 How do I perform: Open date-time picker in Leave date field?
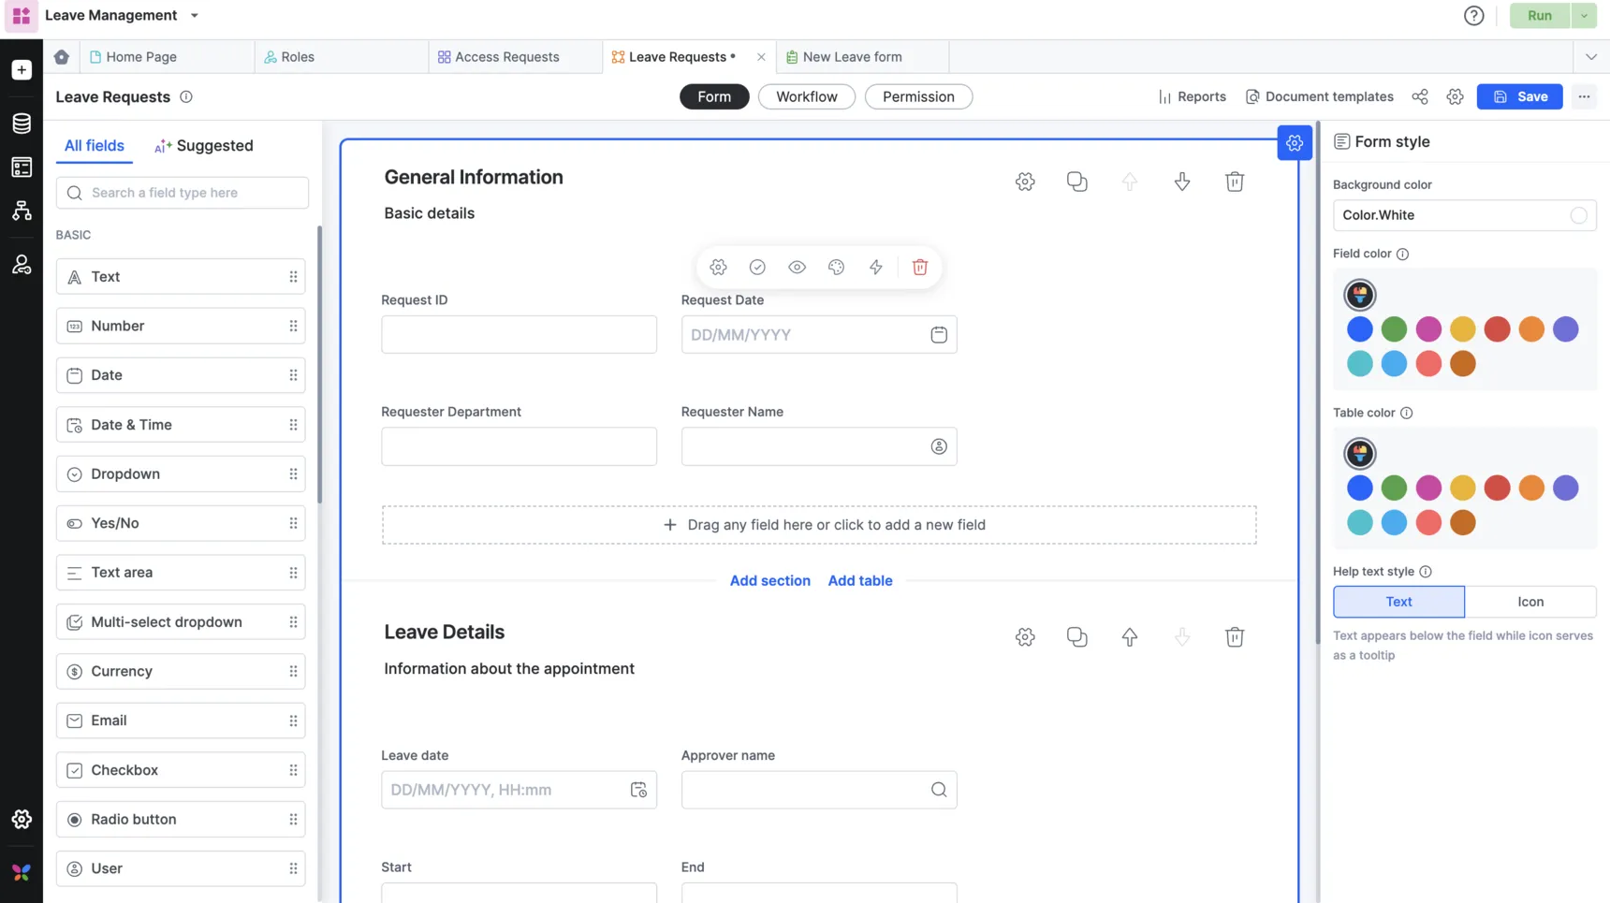(x=638, y=790)
